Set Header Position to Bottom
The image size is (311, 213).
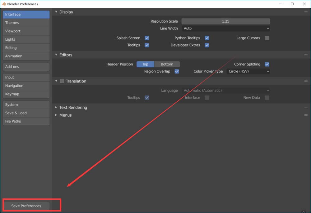pyautogui.click(x=167, y=64)
